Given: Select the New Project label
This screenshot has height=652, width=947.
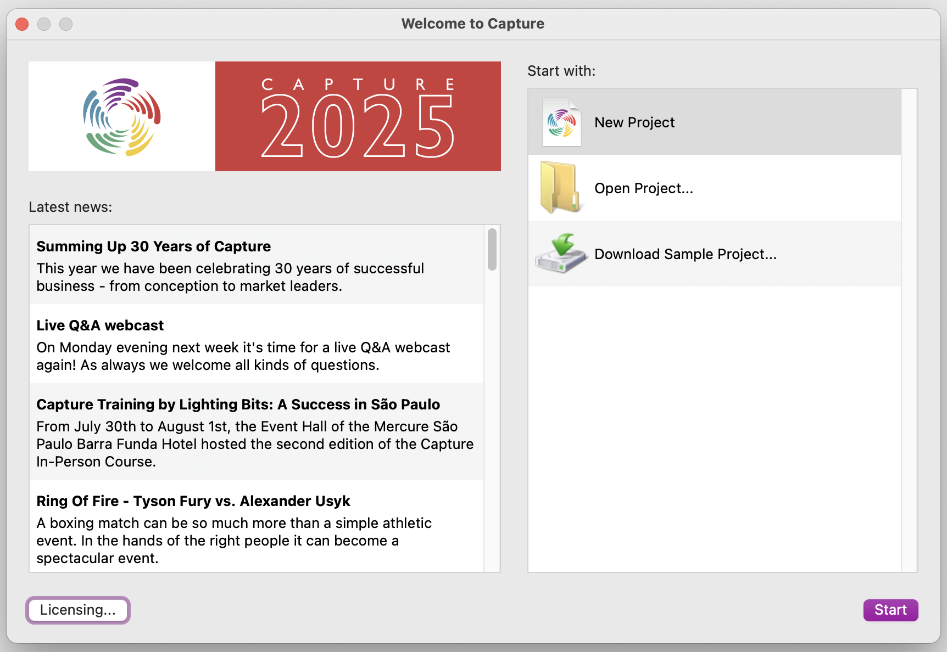Looking at the screenshot, I should pos(634,122).
